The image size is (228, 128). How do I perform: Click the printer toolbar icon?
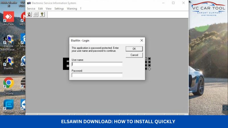[36, 15]
